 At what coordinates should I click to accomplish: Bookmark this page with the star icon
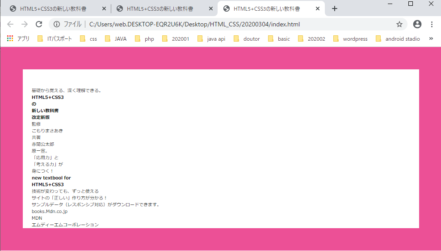point(399,24)
